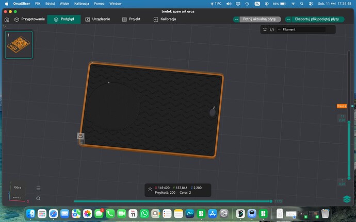Open FaceTime from the Dock
The height and width of the screenshot is (222, 356).
(121, 214)
